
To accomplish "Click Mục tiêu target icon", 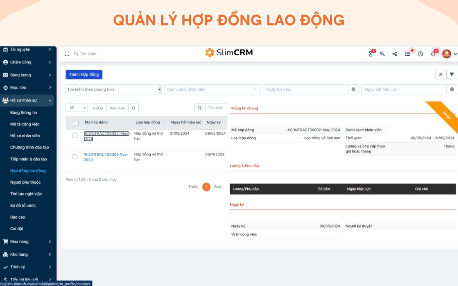I will coord(5,87).
